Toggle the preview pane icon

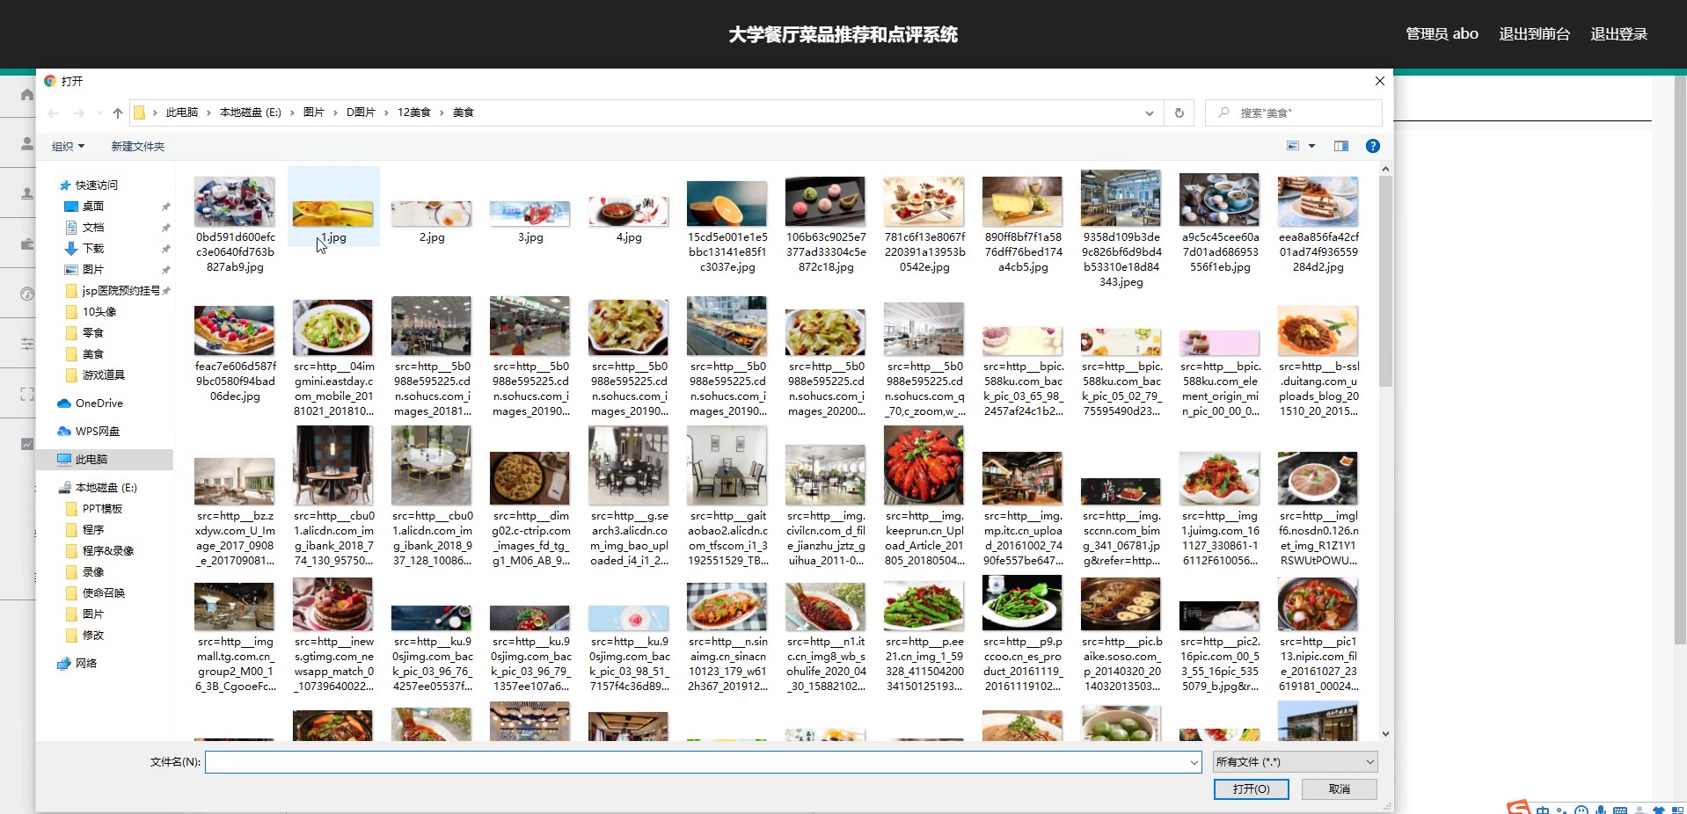pyautogui.click(x=1340, y=146)
